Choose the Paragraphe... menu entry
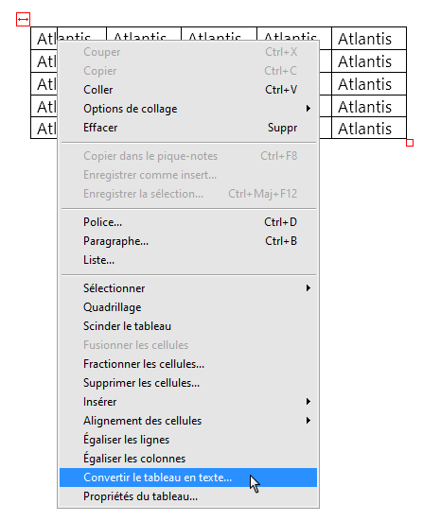Screen dimensions: 423x521 188,241
